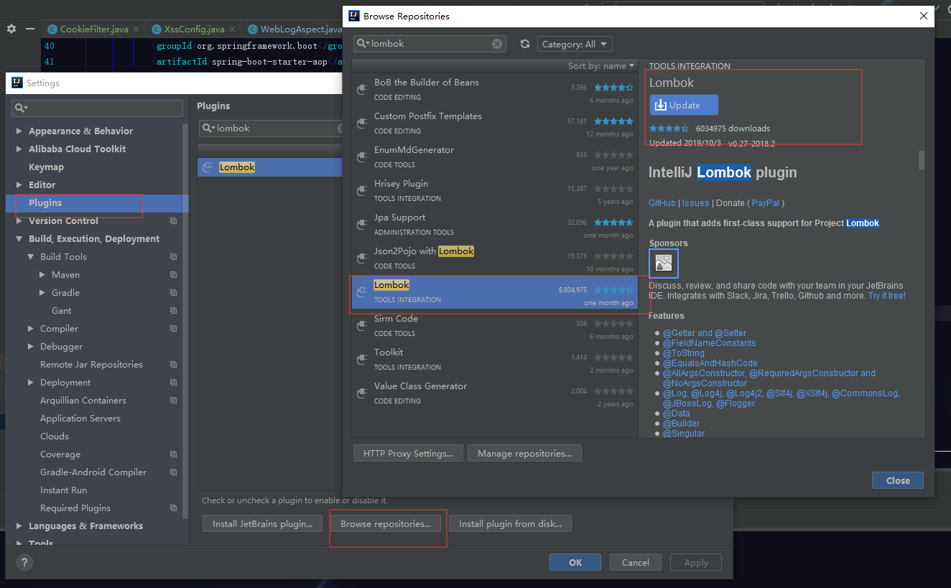Expand the Gradle settings node

(x=42, y=293)
